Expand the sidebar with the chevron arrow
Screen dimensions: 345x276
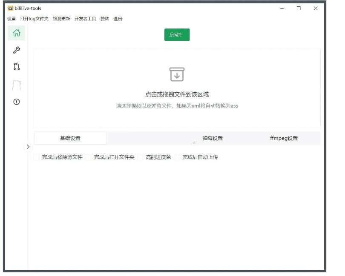click(x=28, y=147)
